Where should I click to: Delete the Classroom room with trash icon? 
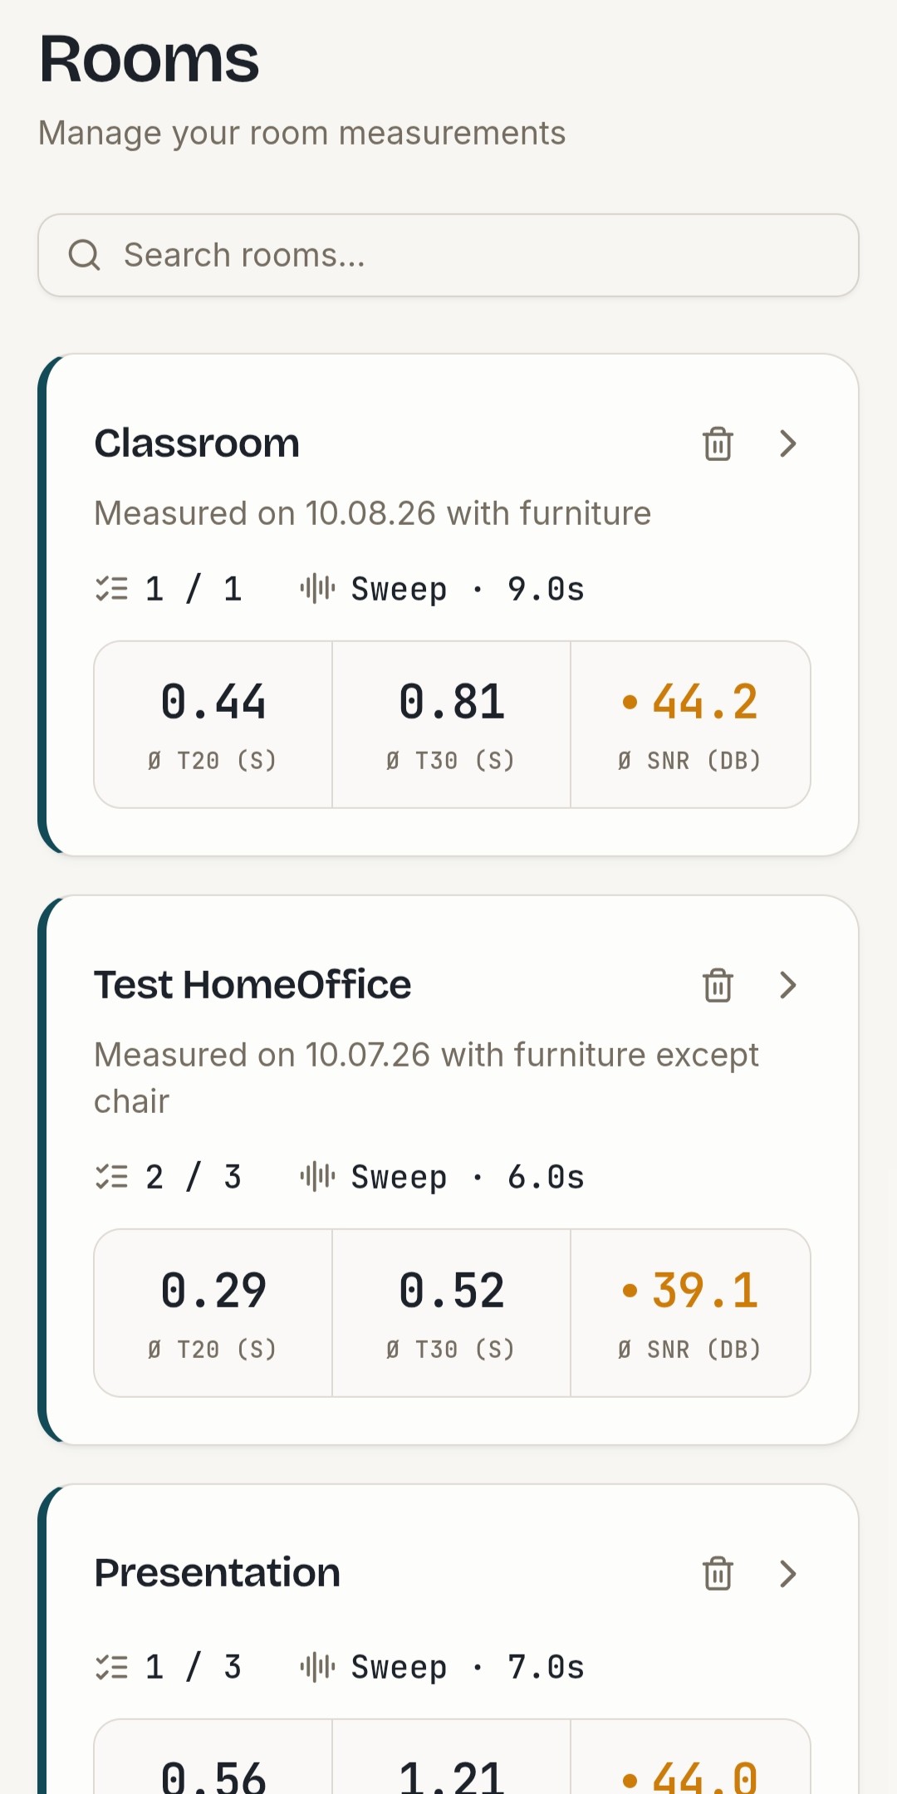(718, 444)
